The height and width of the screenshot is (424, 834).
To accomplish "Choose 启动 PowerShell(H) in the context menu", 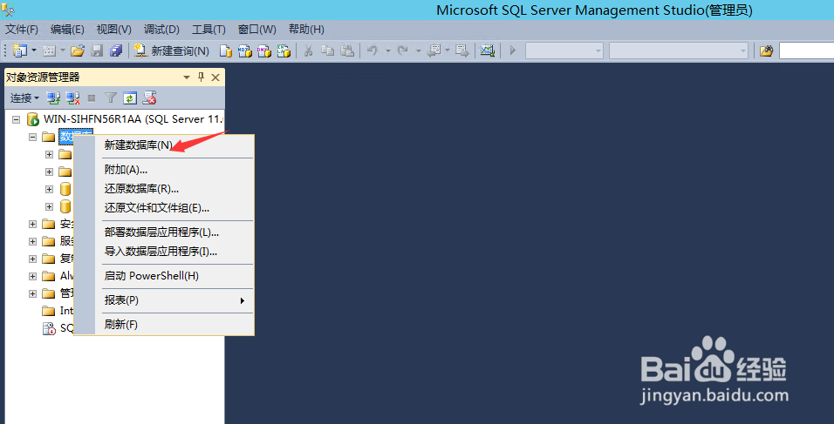I will [x=164, y=276].
